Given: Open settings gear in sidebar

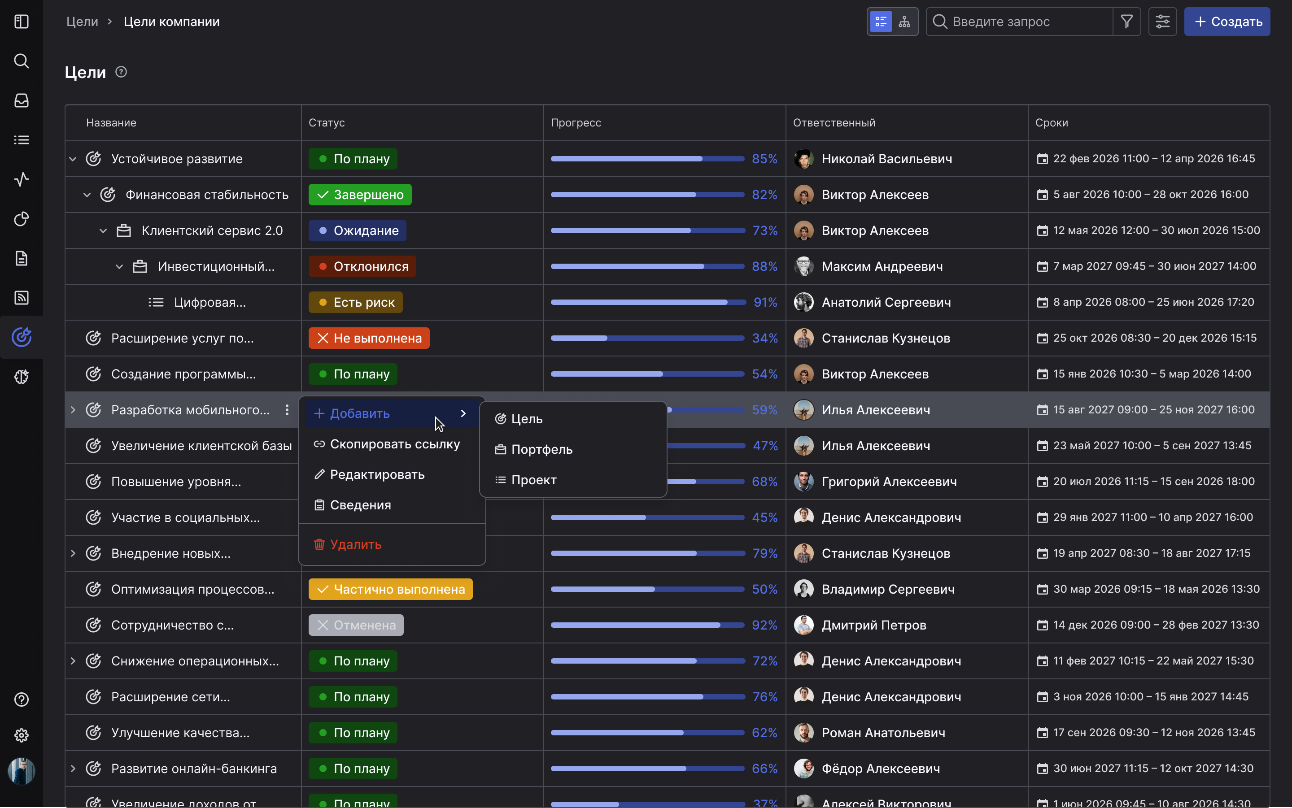Looking at the screenshot, I should click(x=22, y=735).
